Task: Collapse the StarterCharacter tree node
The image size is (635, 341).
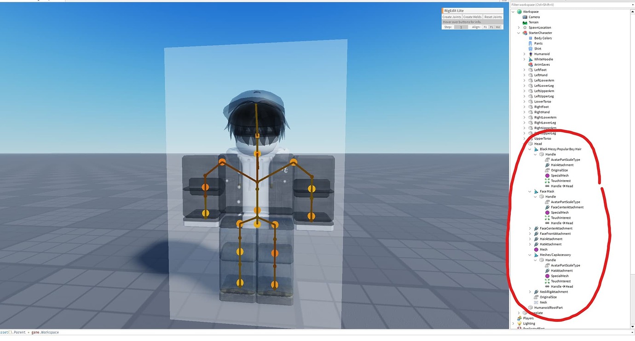Action: coord(519,33)
